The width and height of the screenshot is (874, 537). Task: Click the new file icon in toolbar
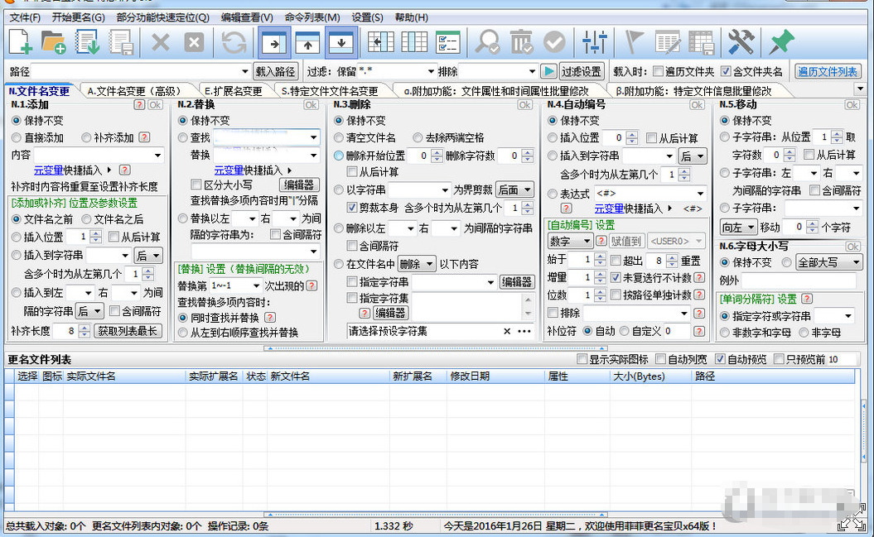pyautogui.click(x=21, y=42)
